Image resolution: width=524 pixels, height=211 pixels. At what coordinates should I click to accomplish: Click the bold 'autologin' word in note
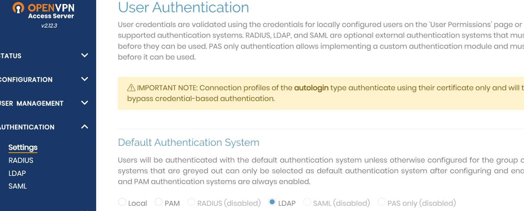(x=311, y=88)
